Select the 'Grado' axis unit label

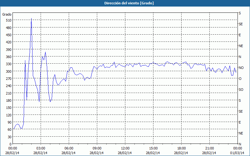(x=7, y=14)
